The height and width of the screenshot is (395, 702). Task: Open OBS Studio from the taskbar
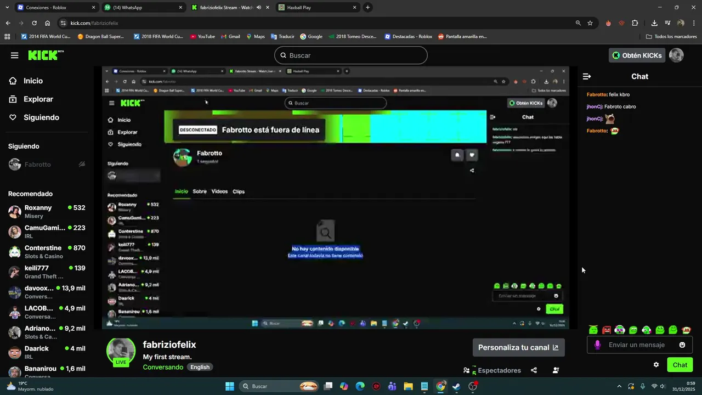(x=473, y=386)
